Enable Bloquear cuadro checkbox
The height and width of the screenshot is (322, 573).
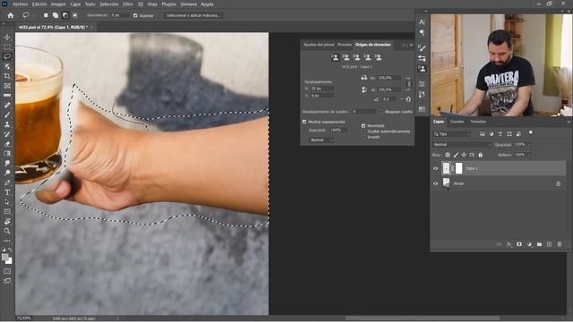pos(381,111)
